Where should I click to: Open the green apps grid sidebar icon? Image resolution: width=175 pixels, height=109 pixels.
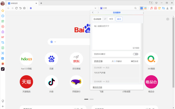tap(3, 21)
